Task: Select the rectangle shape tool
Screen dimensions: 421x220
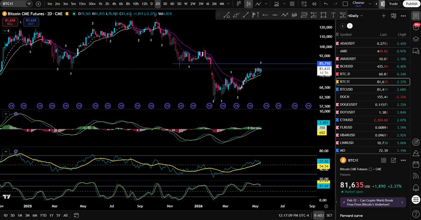Action: click(x=323, y=15)
